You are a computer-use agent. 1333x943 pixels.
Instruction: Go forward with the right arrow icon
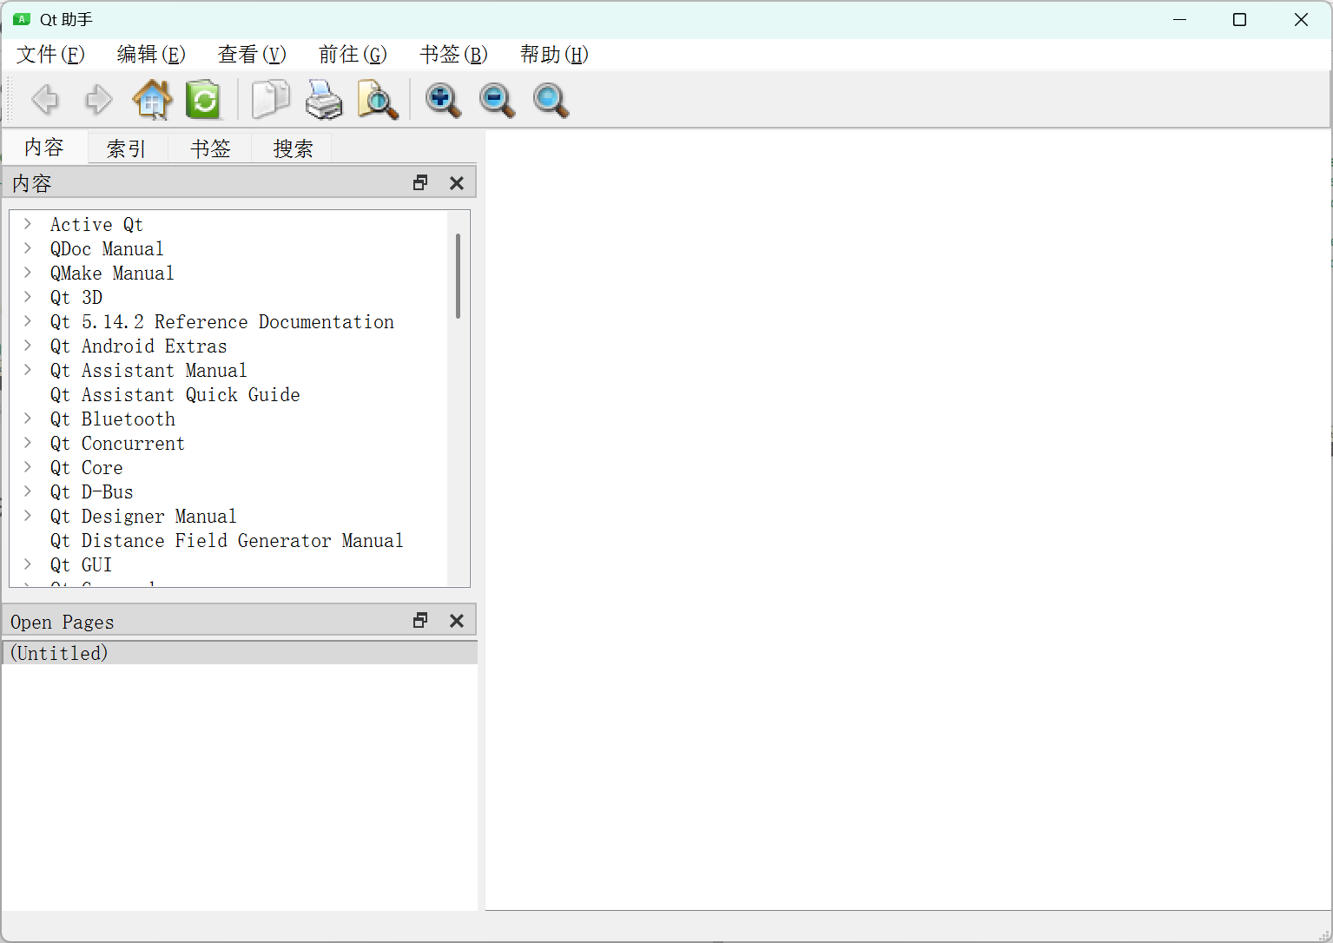tap(98, 100)
